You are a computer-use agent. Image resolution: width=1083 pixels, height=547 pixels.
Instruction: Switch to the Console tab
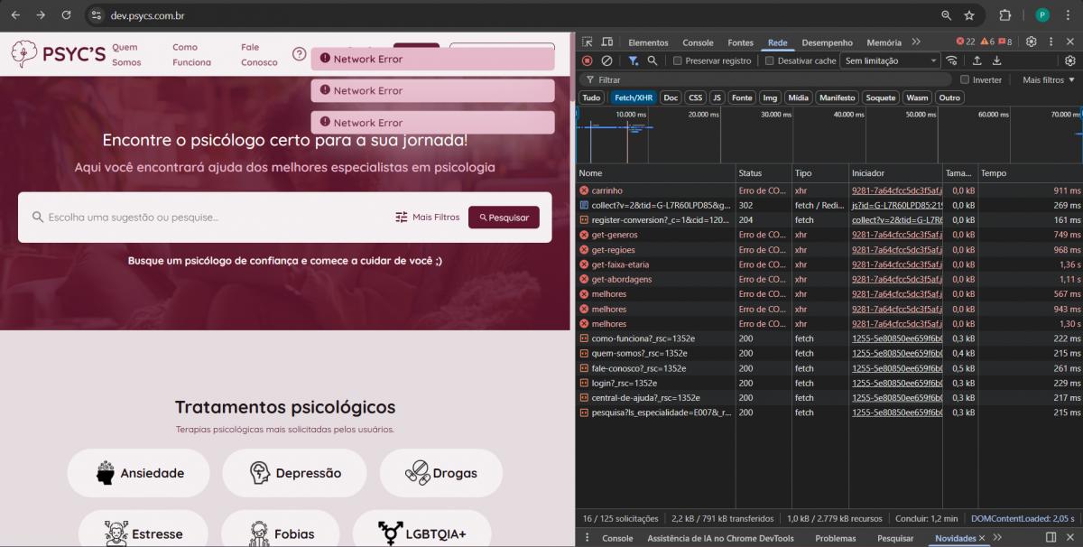click(698, 42)
